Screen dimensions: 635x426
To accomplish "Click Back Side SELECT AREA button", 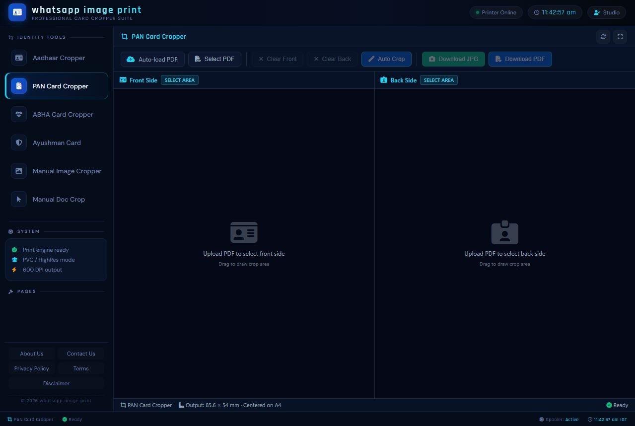I will point(439,80).
